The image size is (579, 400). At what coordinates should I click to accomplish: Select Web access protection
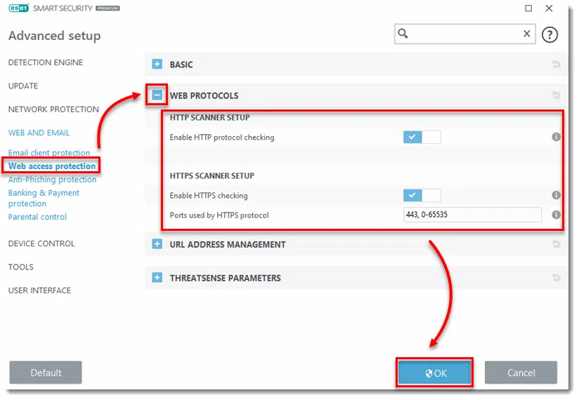pos(52,166)
